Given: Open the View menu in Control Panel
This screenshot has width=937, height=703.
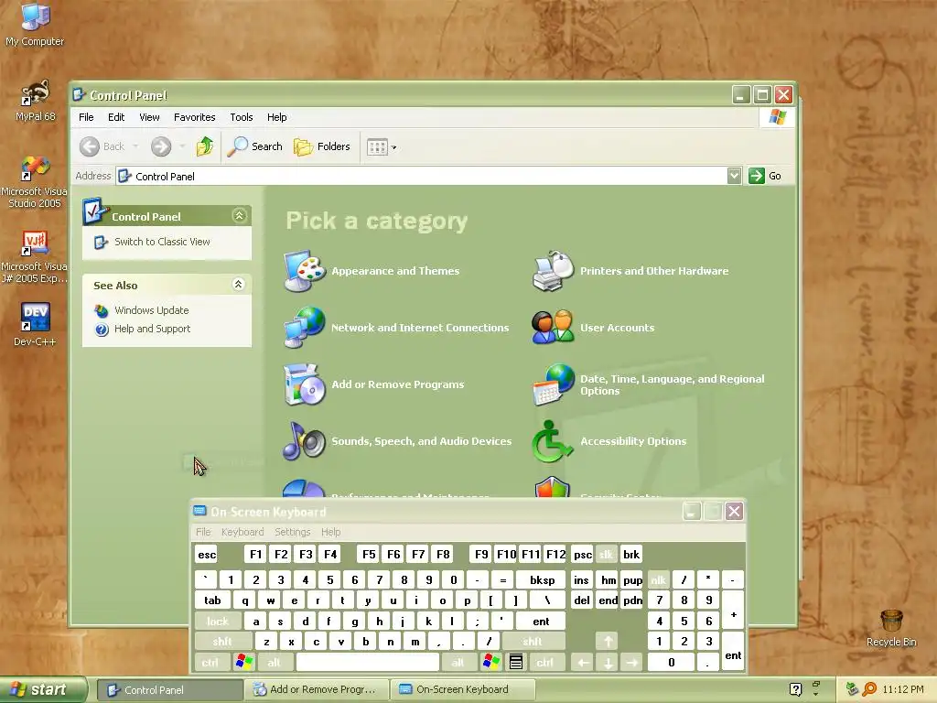Looking at the screenshot, I should [149, 117].
